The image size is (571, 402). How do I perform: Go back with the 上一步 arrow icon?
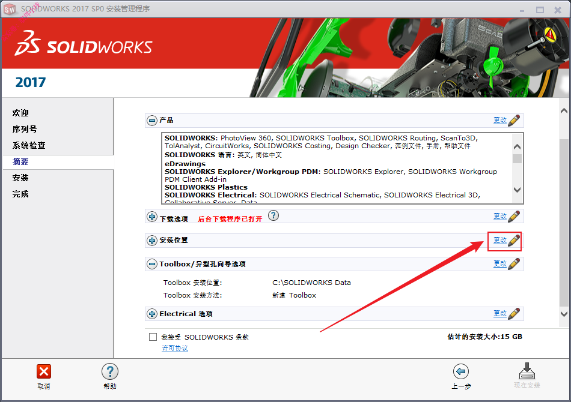pos(461,371)
